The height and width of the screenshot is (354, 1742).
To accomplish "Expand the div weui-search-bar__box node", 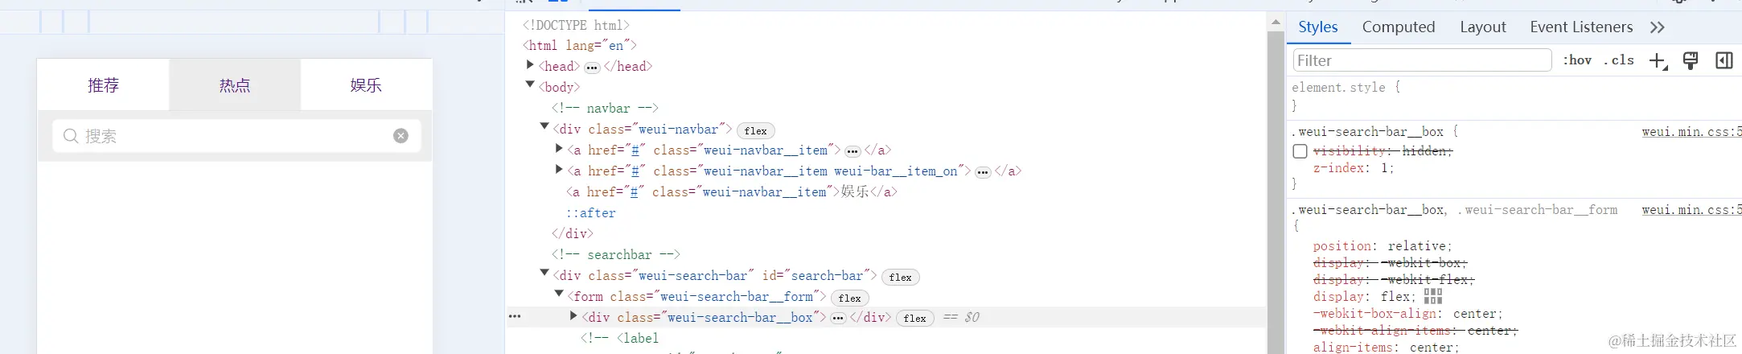I will 573,316.
